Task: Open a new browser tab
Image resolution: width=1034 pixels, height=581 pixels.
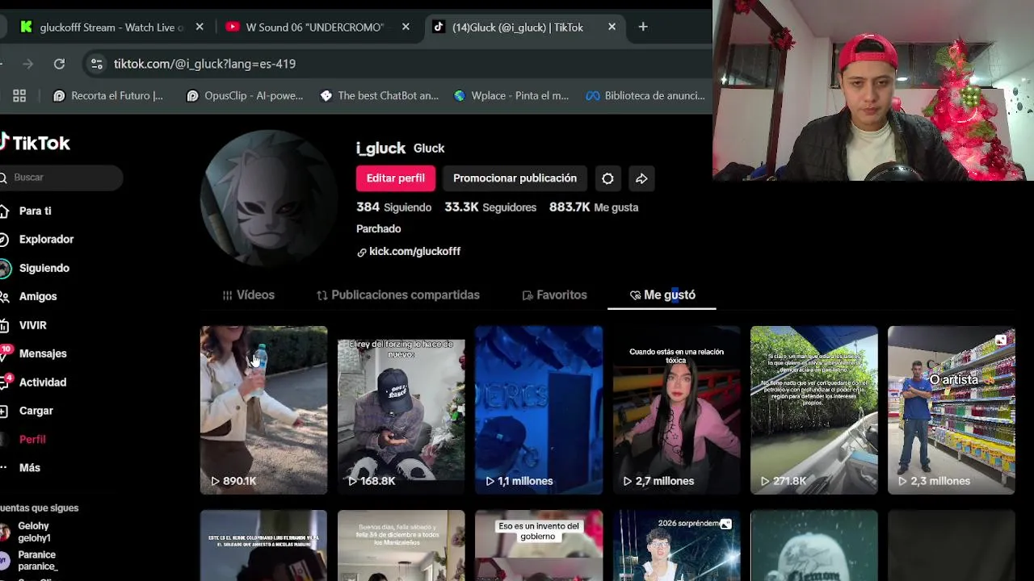Action: [643, 27]
